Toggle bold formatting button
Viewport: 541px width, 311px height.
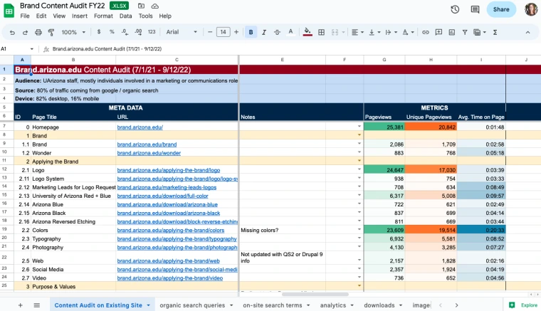251,32
